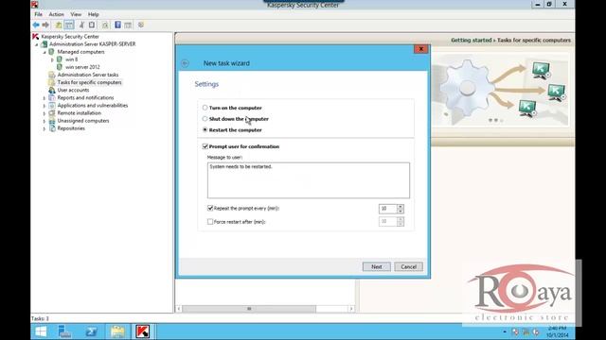Screen dimensions: 606x340
Task: Click the Windows Start button
Action: (x=41, y=331)
